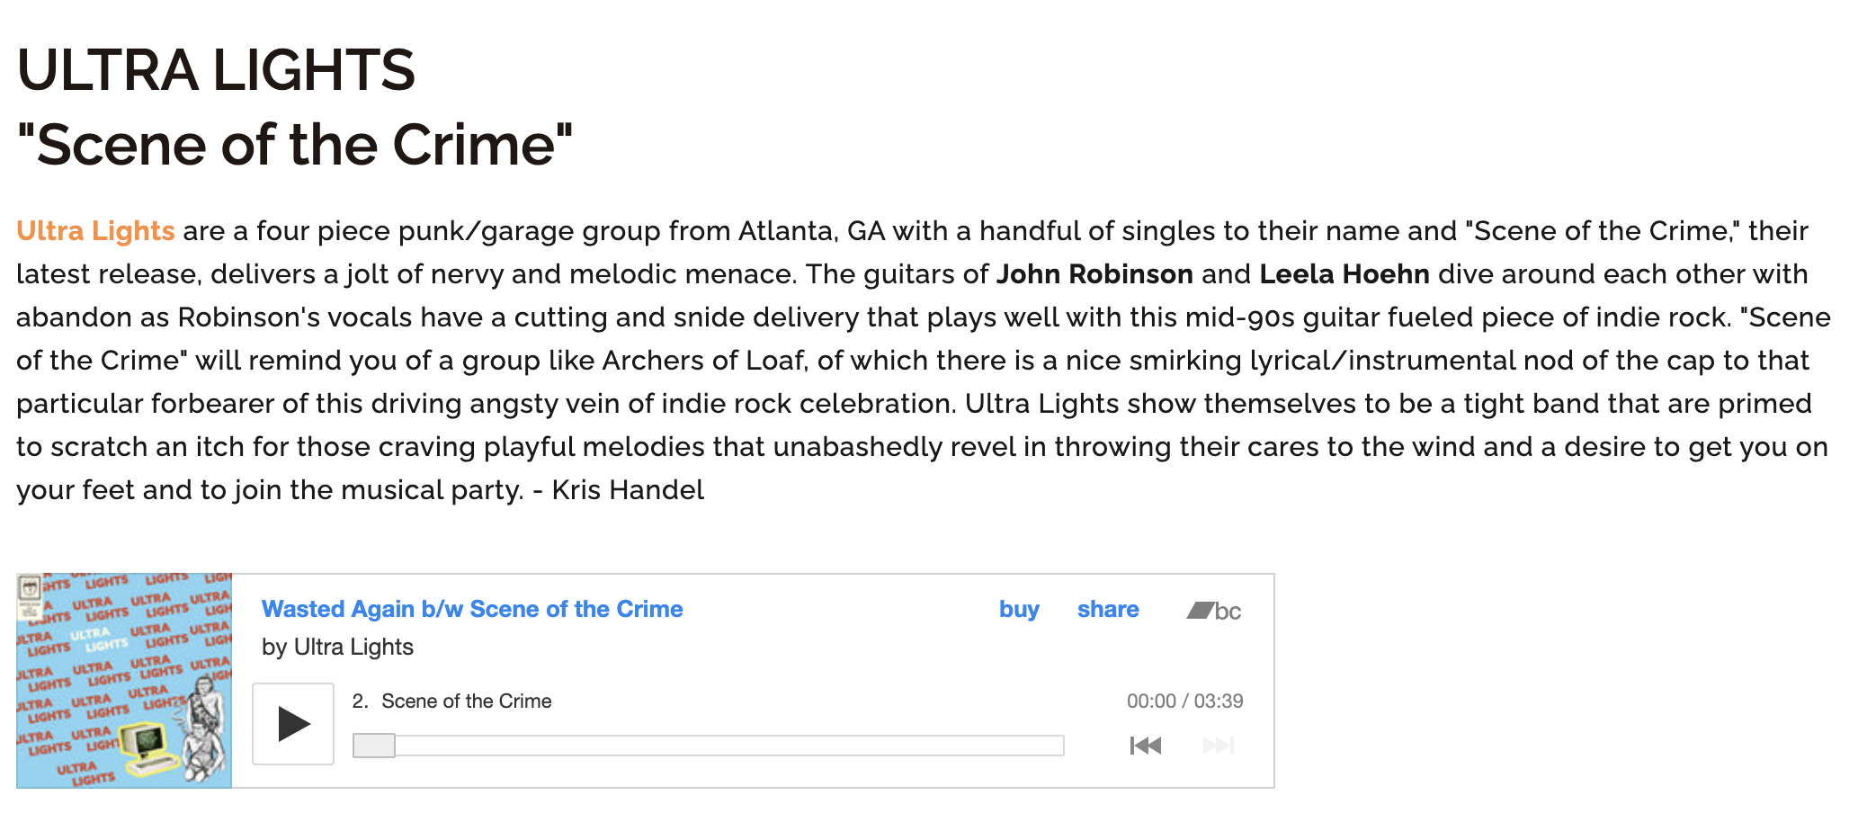Follow the orange Ultra Lights link
This screenshot has width=1867, height=831.
(x=95, y=231)
